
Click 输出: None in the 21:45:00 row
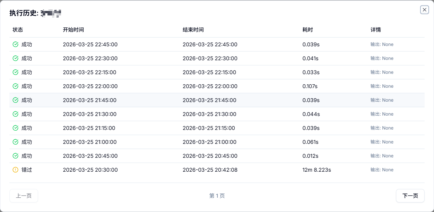point(382,100)
